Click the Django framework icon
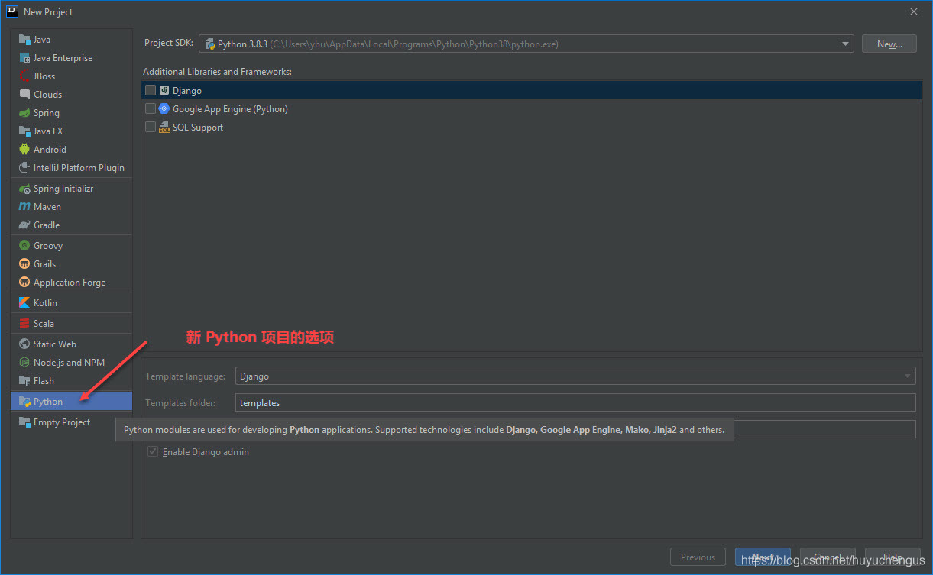This screenshot has width=933, height=575. [164, 90]
